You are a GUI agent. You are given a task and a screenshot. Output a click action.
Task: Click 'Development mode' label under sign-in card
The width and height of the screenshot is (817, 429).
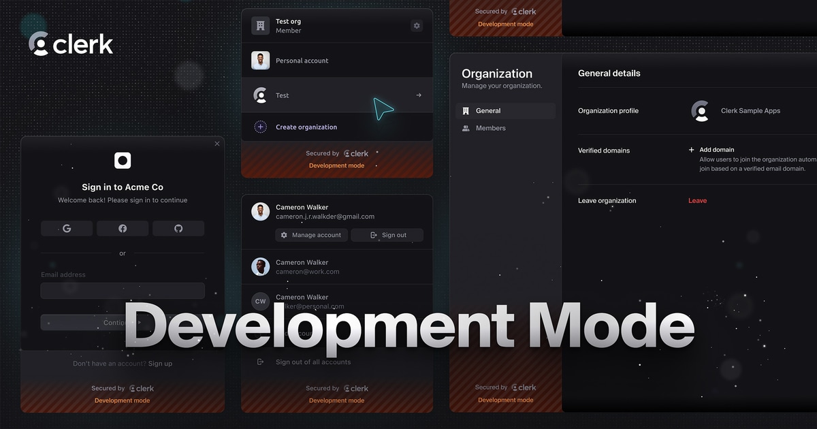(123, 400)
